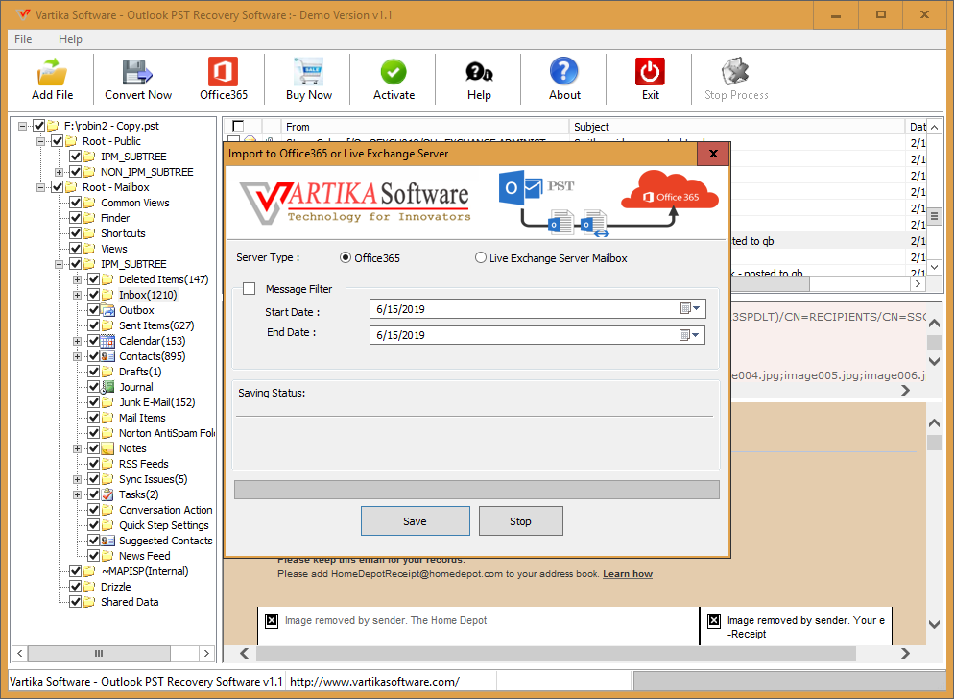Image resolution: width=954 pixels, height=699 pixels.
Task: Select the Norton AntiSpam folder row
Action: click(167, 433)
